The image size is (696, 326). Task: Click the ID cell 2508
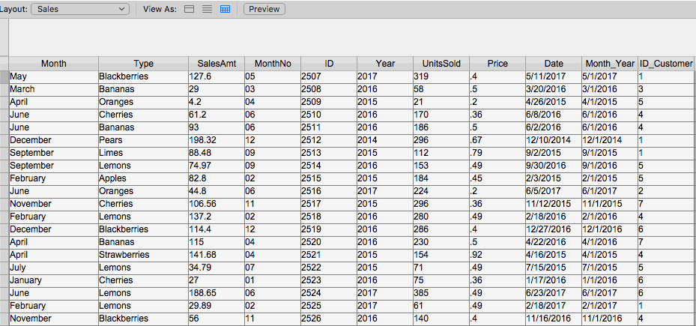click(x=329, y=89)
